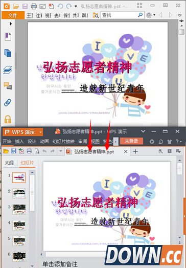Image resolution: width=186 pixels, height=268 pixels.
Task: Export to PDF icon in WPS toolbar
Action: [21, 151]
